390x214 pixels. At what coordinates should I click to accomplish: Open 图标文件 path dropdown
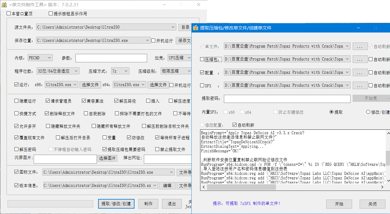coord(172,172)
